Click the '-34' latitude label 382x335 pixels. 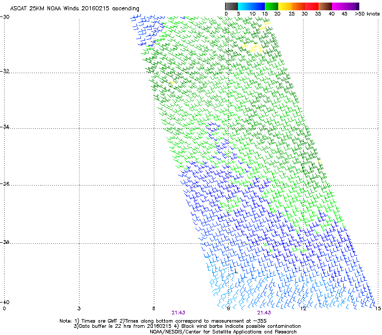[5, 127]
